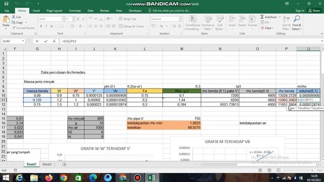Open Windows Start menu
This screenshot has width=324, height=182.
(6, 177)
